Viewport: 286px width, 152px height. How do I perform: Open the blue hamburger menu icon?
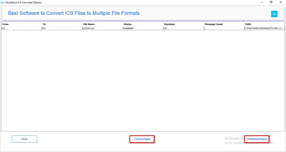(x=274, y=14)
